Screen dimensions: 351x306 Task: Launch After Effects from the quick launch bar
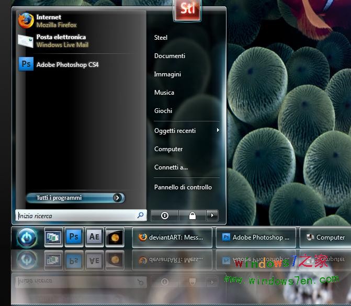[x=94, y=237]
